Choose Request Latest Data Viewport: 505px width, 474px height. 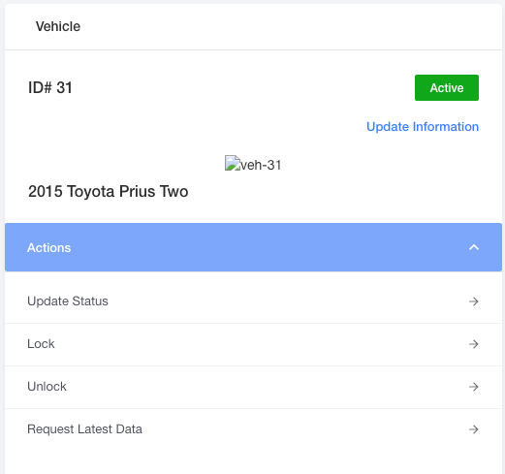[x=253, y=429]
